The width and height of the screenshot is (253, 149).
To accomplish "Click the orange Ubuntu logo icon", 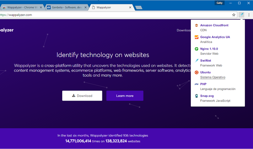I will pos(196,72).
